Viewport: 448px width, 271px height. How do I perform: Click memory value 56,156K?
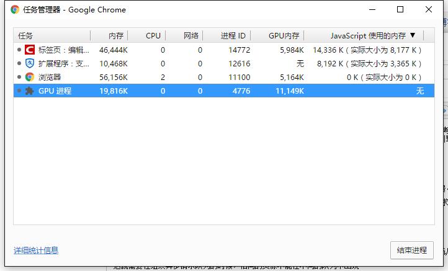click(114, 77)
